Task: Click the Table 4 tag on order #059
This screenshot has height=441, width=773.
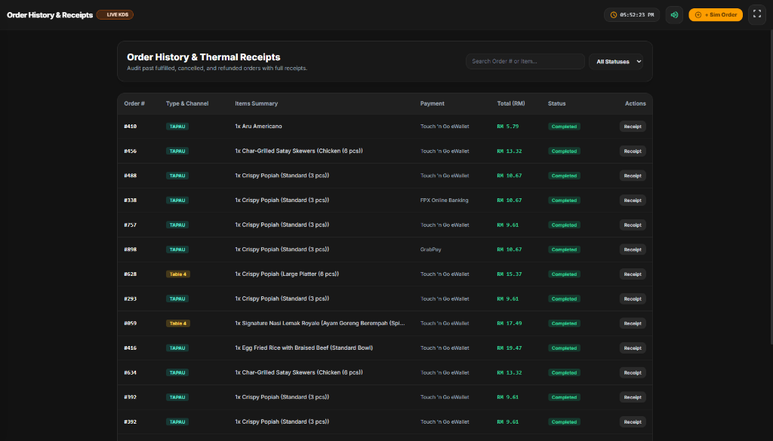Action: coord(178,323)
